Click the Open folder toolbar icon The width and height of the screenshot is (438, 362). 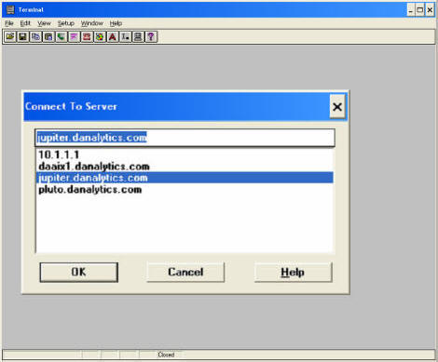(x=10, y=37)
